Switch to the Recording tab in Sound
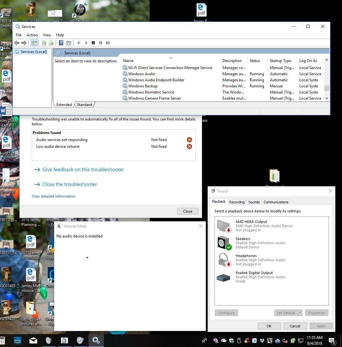This screenshot has height=347, width=342. [x=237, y=202]
